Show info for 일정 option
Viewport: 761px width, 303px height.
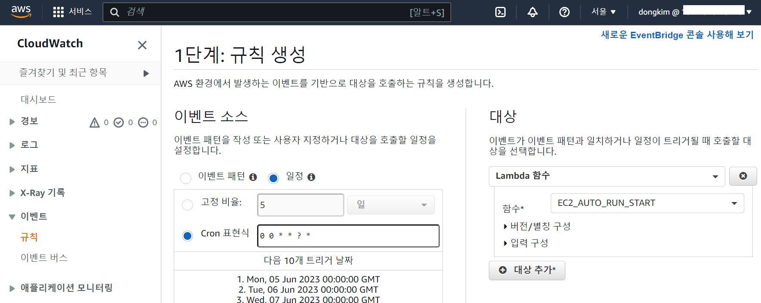point(311,177)
